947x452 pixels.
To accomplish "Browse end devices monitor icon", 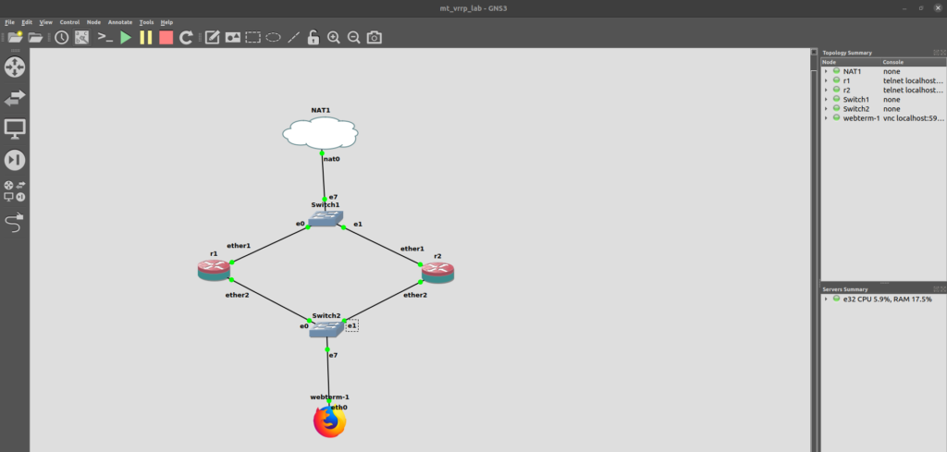I will pyautogui.click(x=16, y=128).
